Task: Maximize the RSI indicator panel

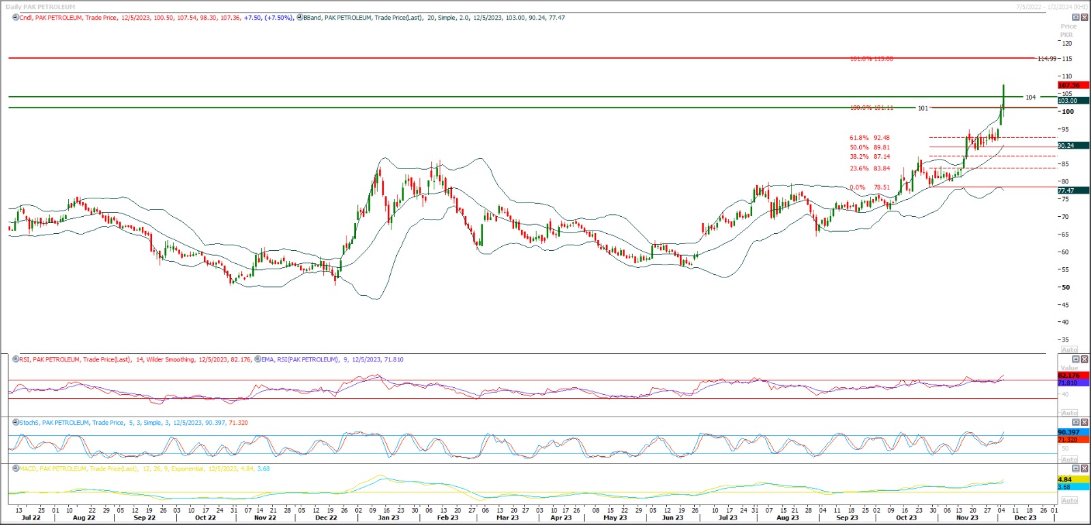Action: click(x=1076, y=359)
